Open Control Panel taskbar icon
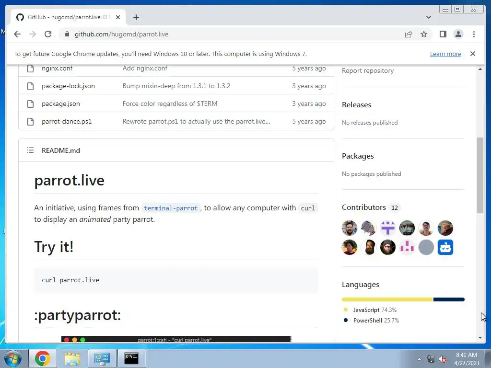The image size is (491, 368). pyautogui.click(x=102, y=358)
